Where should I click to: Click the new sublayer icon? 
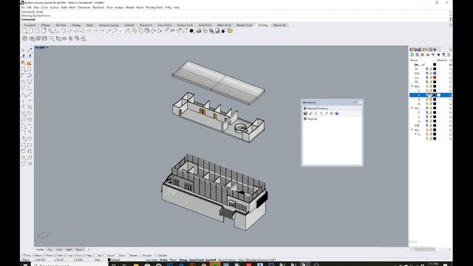pyautogui.click(x=418, y=55)
